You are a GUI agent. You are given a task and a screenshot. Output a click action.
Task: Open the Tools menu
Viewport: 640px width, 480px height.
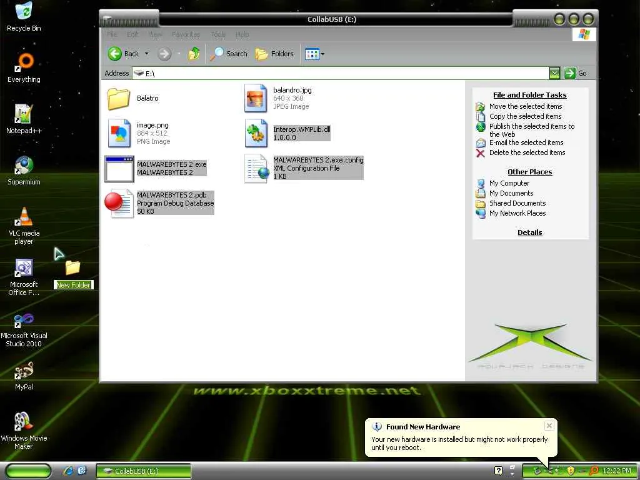click(x=218, y=34)
